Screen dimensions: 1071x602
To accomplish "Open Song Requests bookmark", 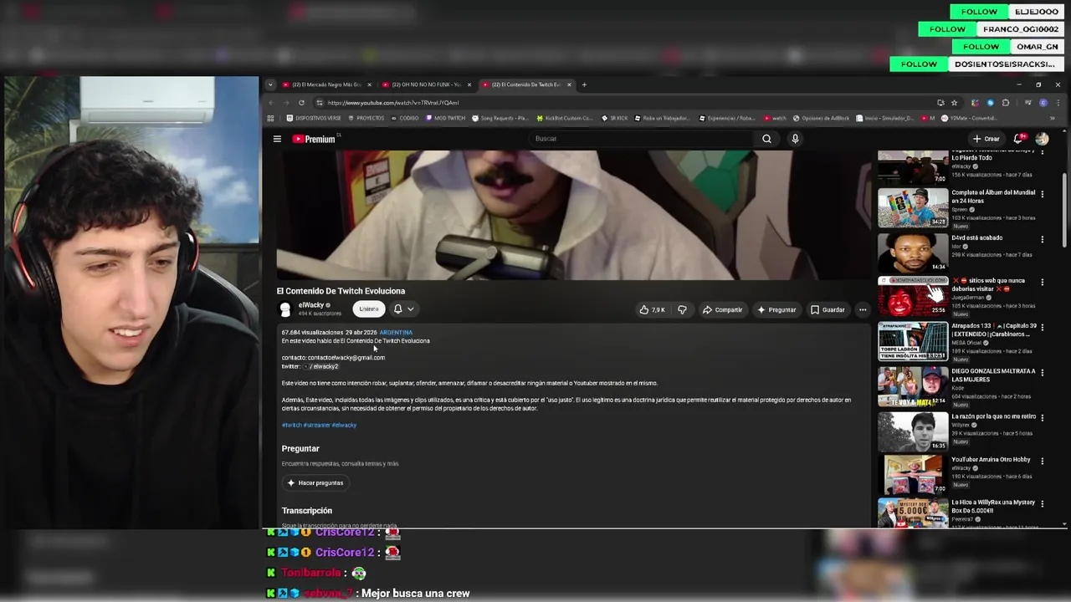I will pyautogui.click(x=500, y=118).
